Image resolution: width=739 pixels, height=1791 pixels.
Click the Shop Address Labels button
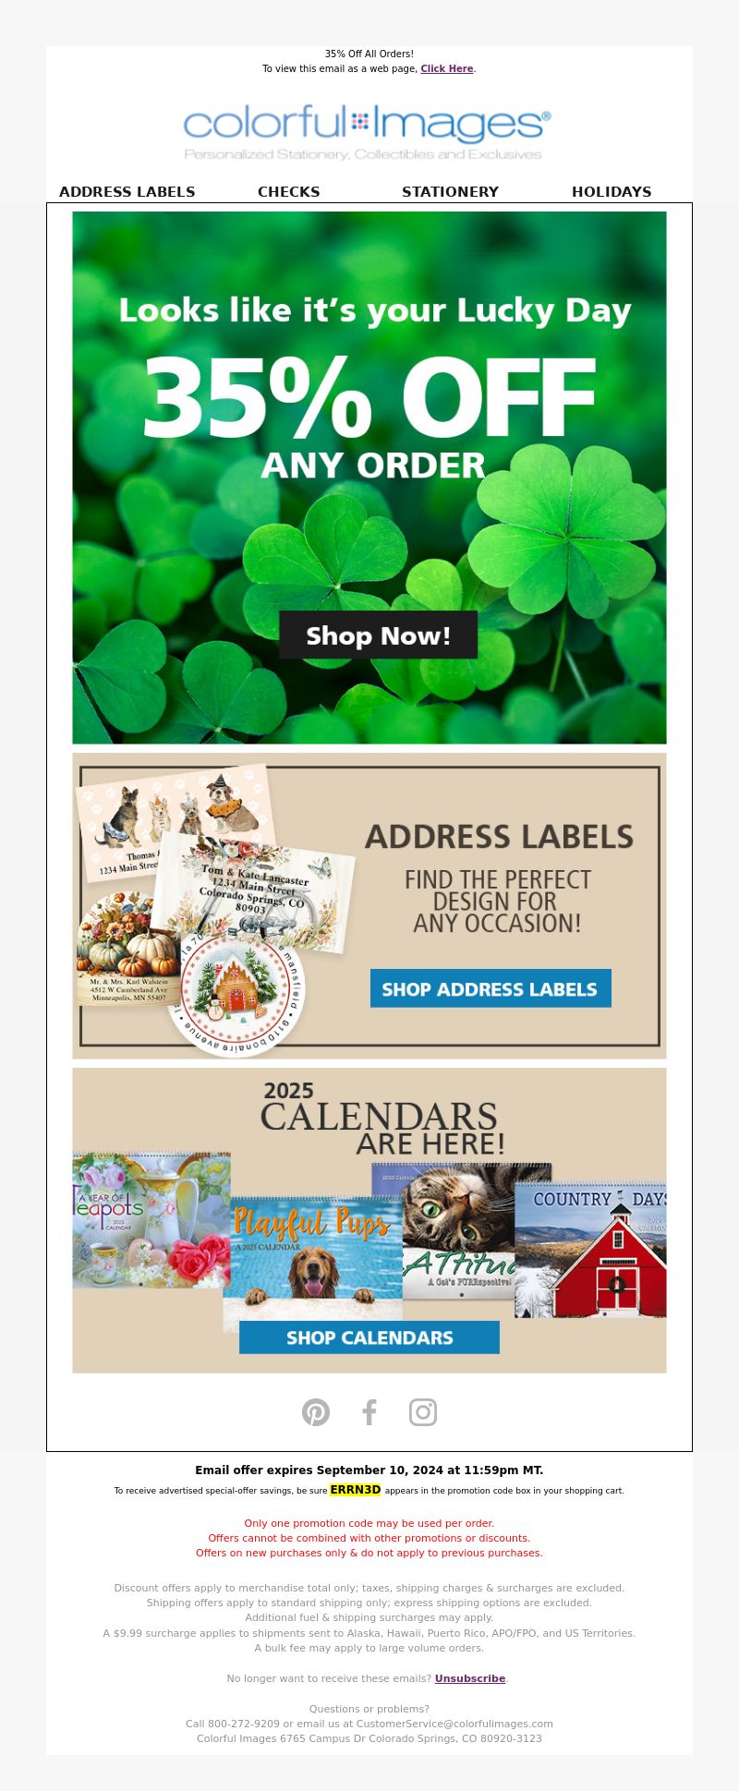tap(491, 988)
